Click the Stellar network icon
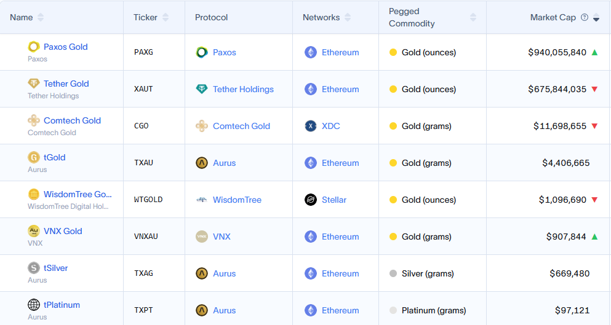The height and width of the screenshot is (325, 611). tap(311, 200)
